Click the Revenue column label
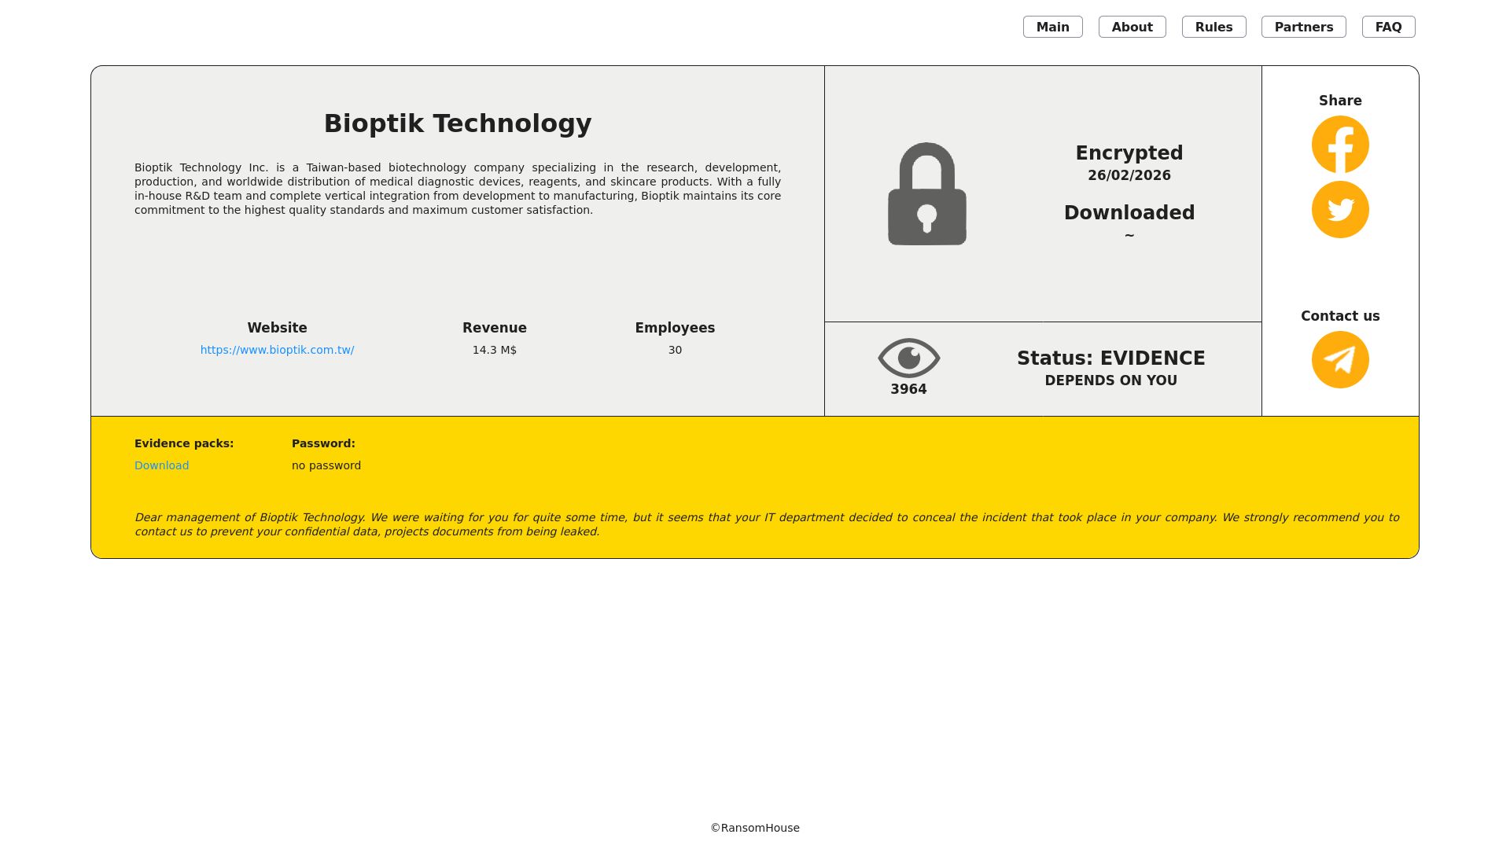Viewport: 1510px width, 849px height. tap(495, 328)
